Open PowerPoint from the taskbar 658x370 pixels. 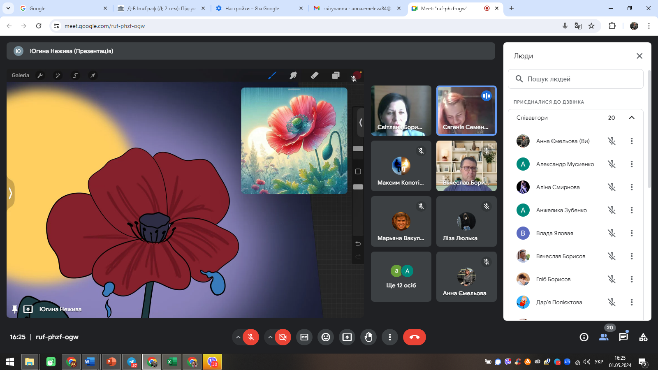coord(111,362)
